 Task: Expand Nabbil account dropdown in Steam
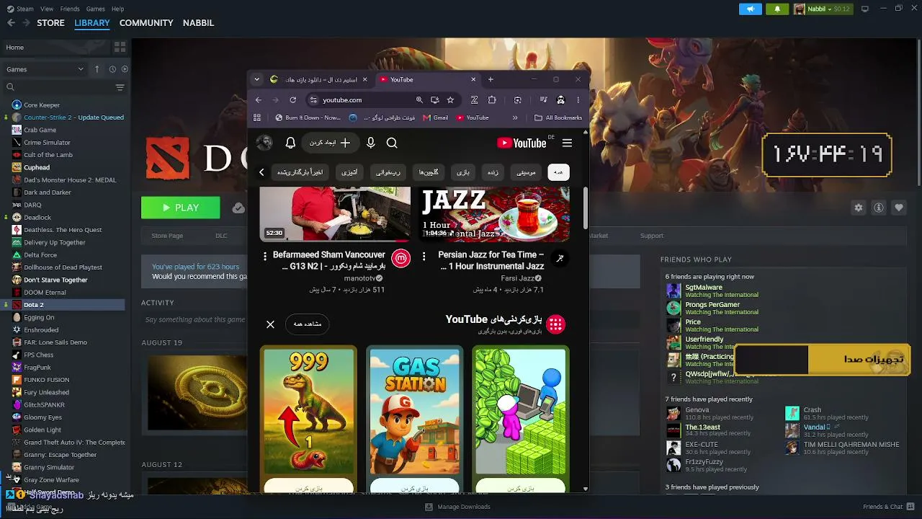[x=822, y=9]
